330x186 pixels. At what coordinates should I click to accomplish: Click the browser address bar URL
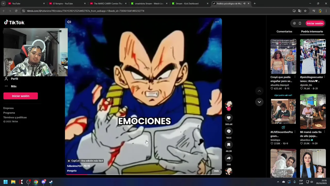pos(86,11)
